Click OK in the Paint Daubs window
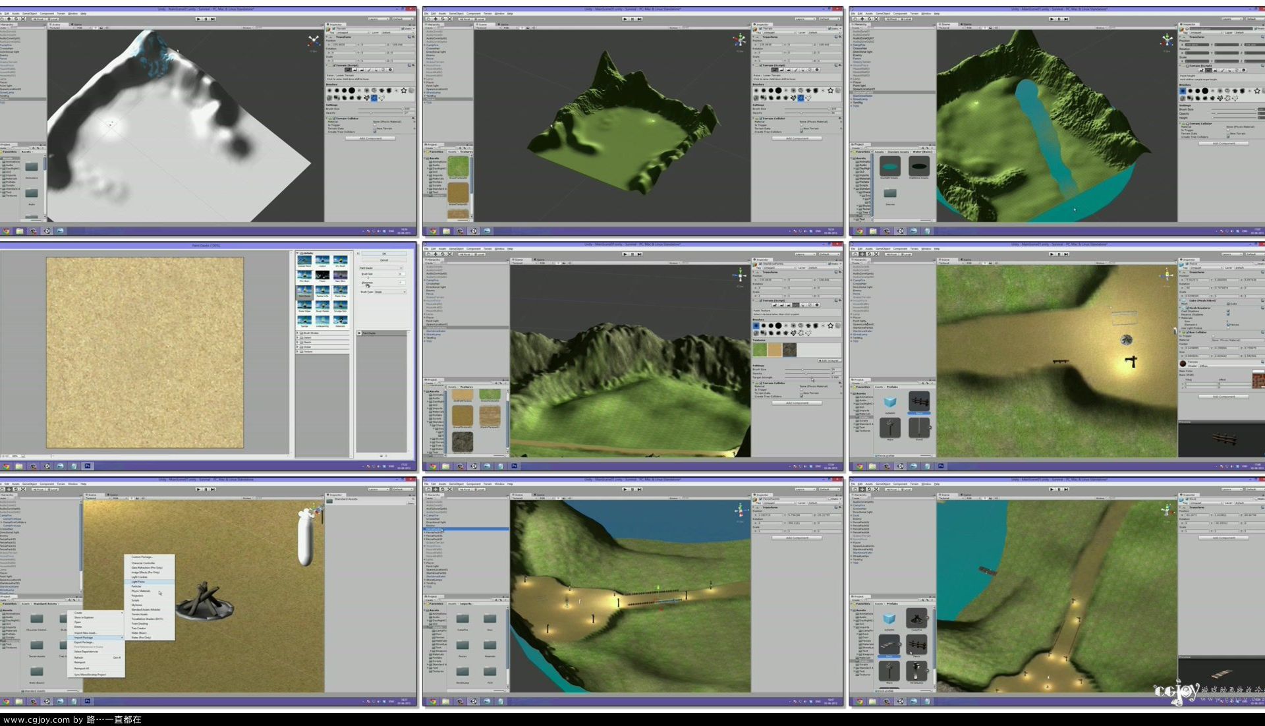The image size is (1265, 726). 384,254
